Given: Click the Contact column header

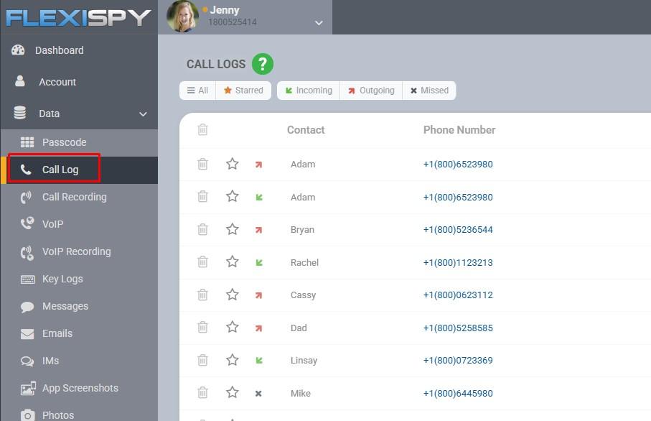Looking at the screenshot, I should click(306, 130).
